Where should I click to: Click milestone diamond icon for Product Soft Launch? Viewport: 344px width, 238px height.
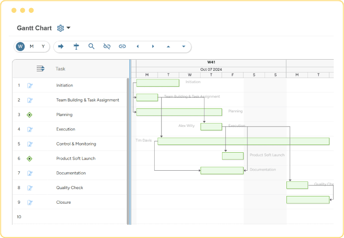tap(29, 158)
